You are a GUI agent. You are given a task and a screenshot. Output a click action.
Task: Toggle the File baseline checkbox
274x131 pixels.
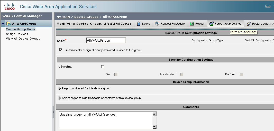116,74
